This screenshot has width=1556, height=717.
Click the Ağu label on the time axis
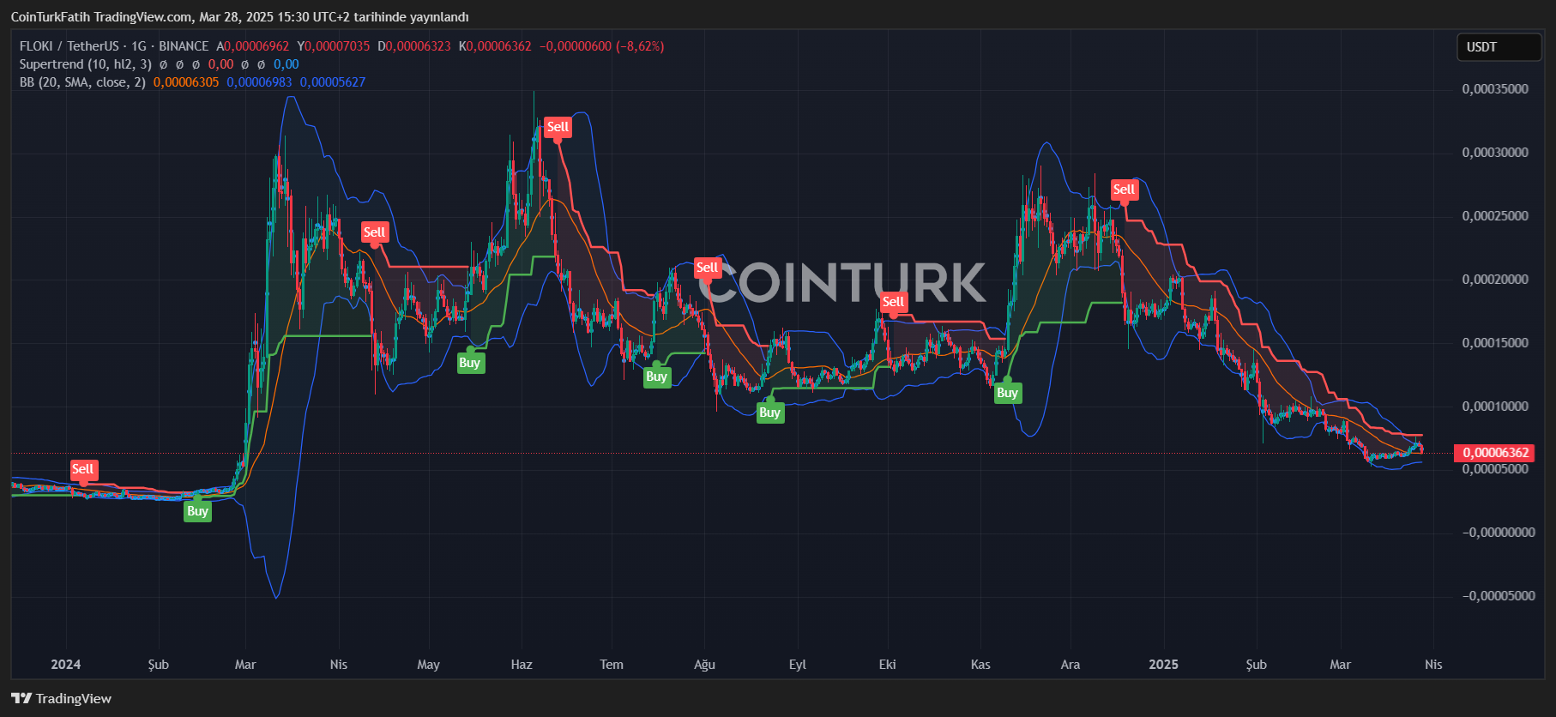point(704,665)
